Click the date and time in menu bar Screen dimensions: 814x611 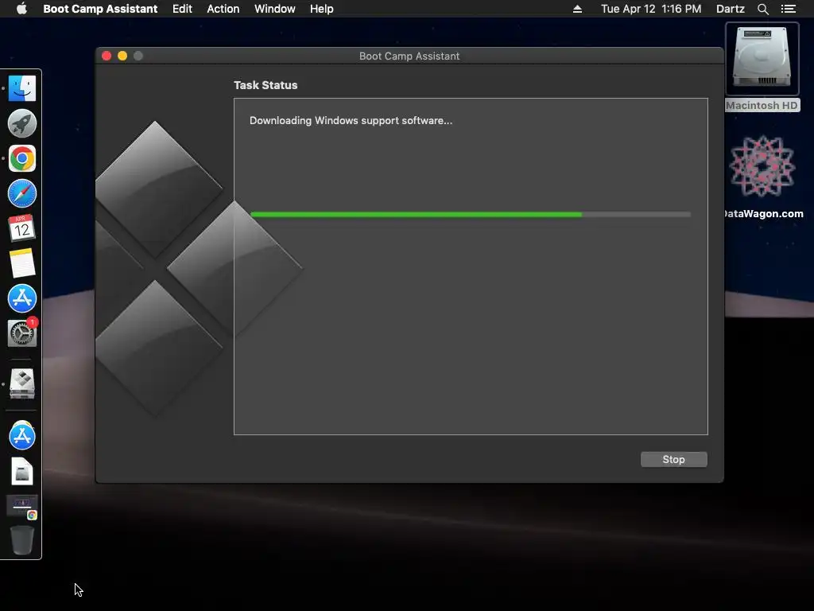click(651, 9)
